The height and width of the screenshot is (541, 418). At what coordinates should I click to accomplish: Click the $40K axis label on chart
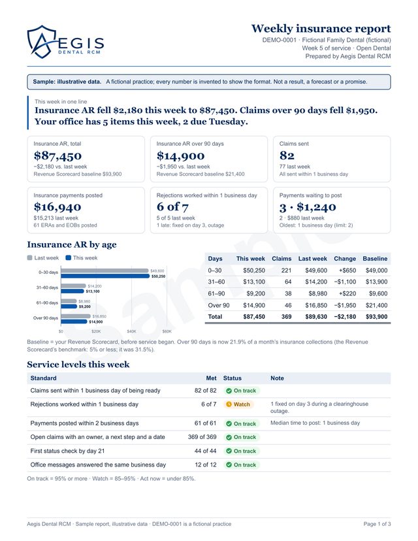(x=132, y=331)
